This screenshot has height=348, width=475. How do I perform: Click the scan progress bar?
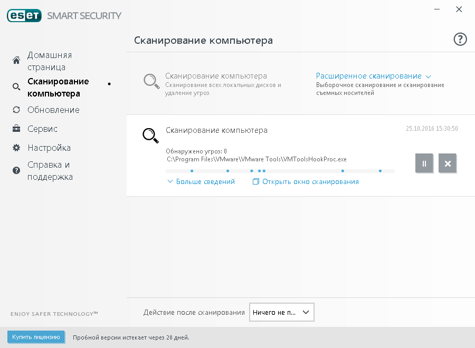(280, 171)
